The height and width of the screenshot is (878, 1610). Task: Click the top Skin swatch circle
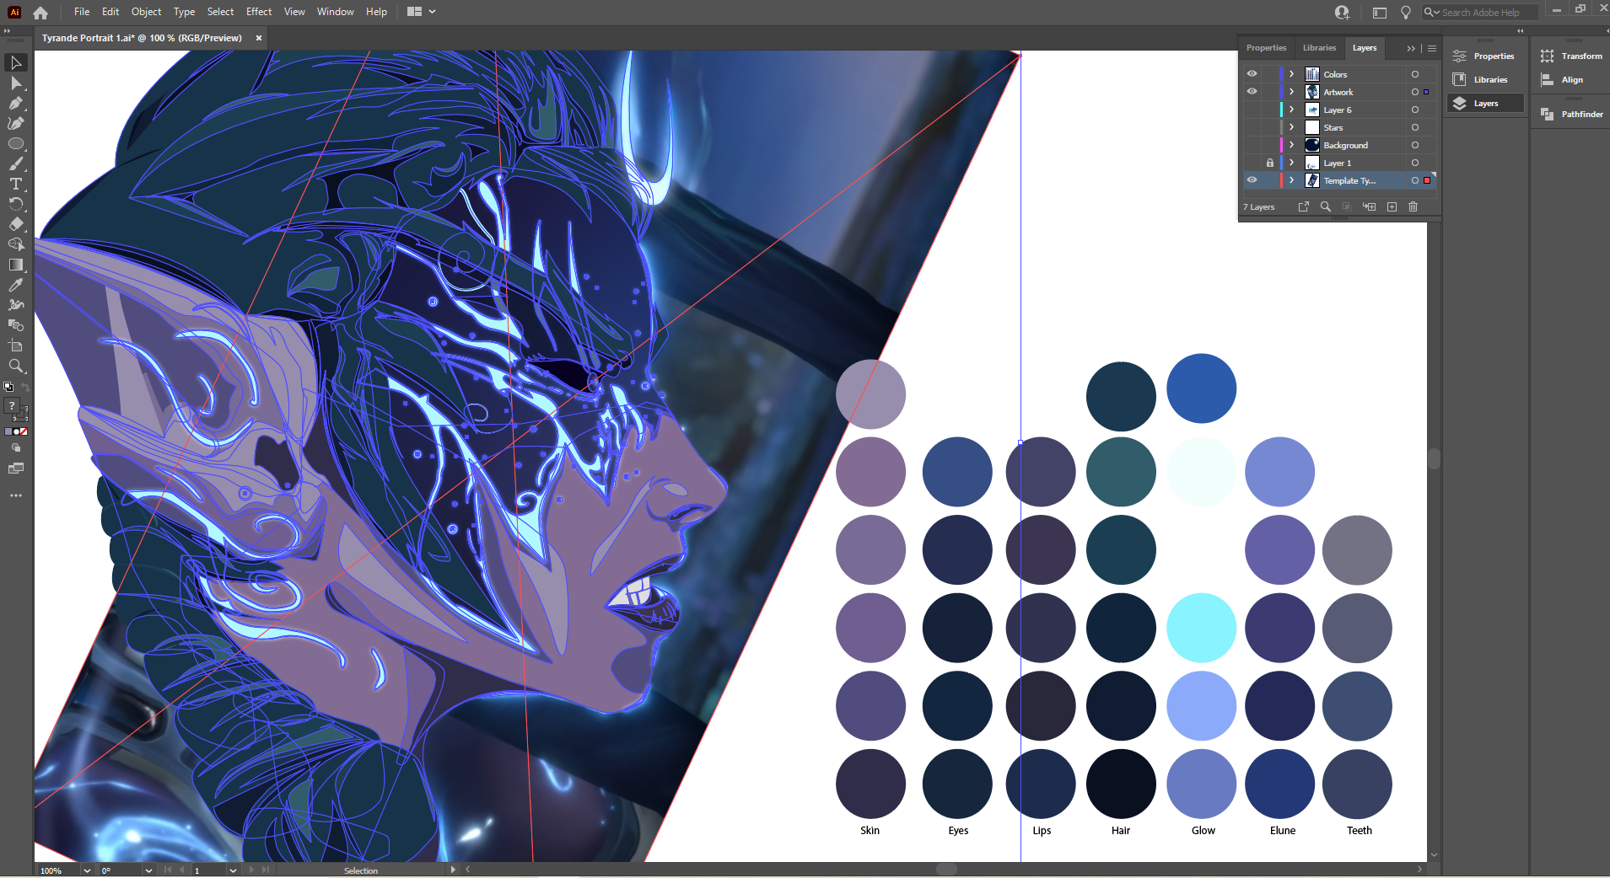point(870,393)
